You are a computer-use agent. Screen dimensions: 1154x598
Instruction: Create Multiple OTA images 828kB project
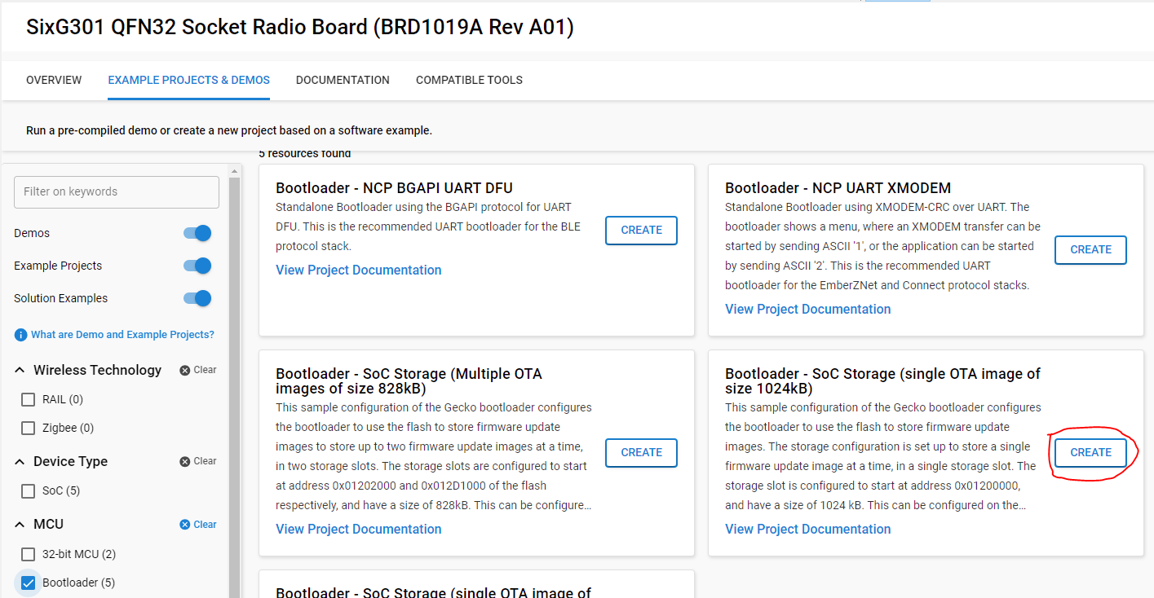(x=641, y=452)
